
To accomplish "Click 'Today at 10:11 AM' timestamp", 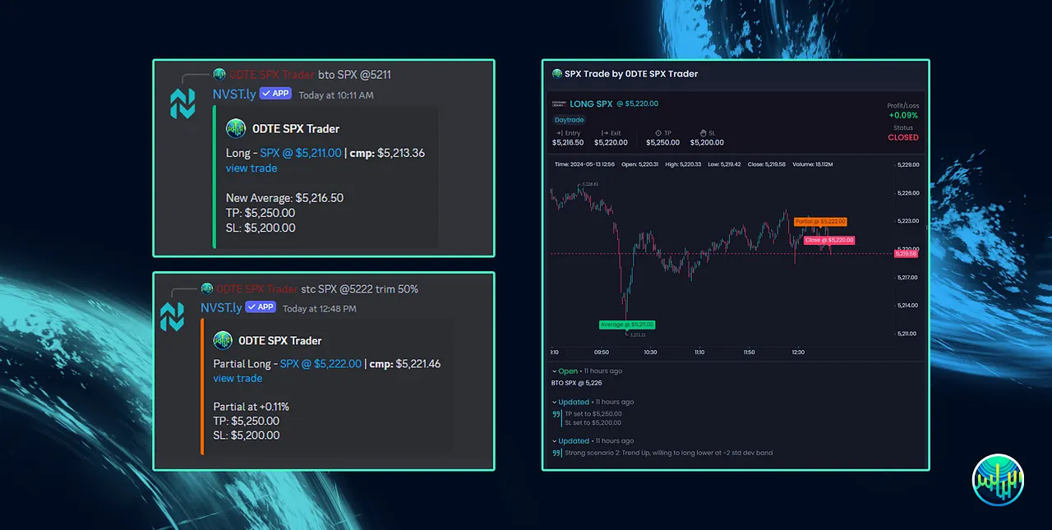I will click(x=336, y=95).
